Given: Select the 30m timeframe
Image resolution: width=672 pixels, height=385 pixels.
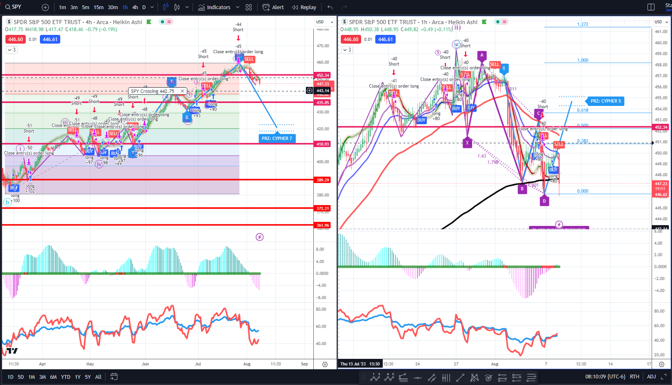Looking at the screenshot, I should point(113,7).
